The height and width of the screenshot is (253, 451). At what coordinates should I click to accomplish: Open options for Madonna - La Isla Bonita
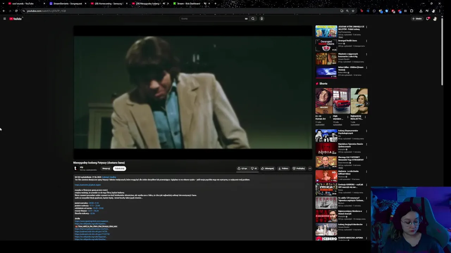366,171
